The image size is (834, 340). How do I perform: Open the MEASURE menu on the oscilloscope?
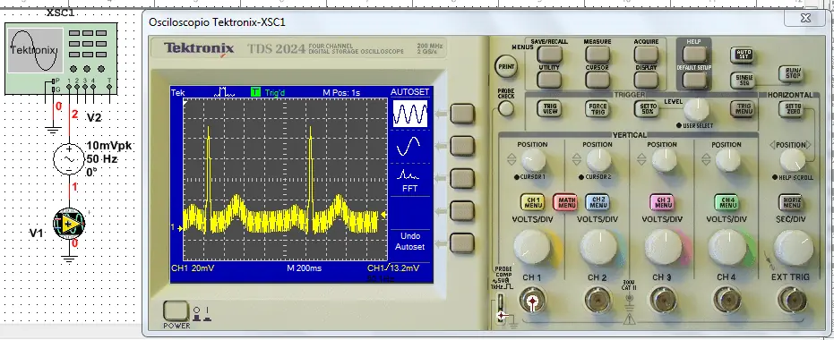tap(598, 54)
